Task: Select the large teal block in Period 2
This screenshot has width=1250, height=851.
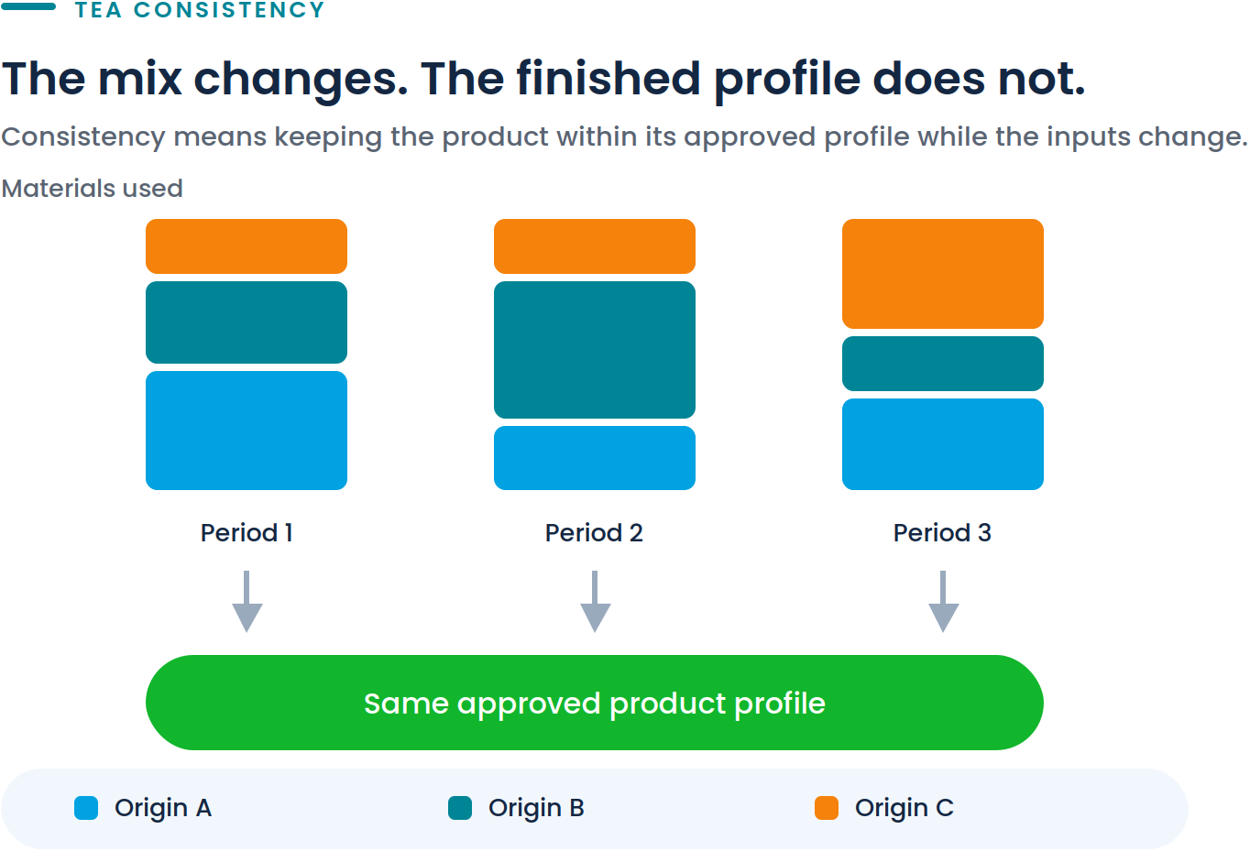Action: [x=595, y=350]
